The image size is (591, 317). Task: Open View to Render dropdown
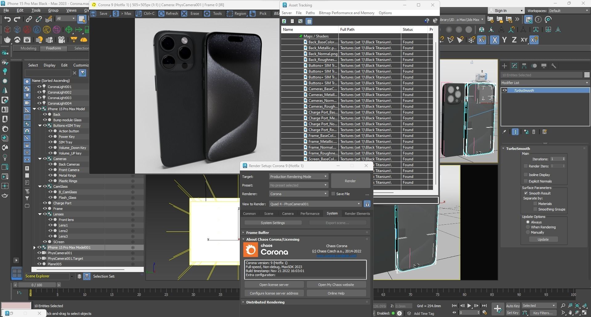tap(315, 204)
